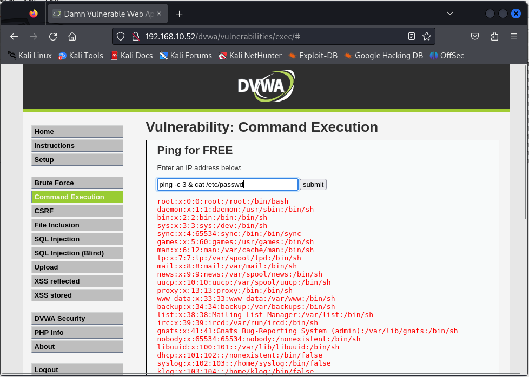Viewport: 529px width, 377px height.
Task: Click the insecure connection lock icon
Action: coord(136,36)
